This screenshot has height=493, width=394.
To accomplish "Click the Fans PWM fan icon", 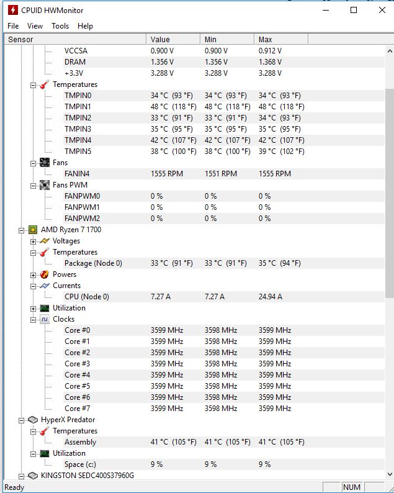I will [45, 185].
